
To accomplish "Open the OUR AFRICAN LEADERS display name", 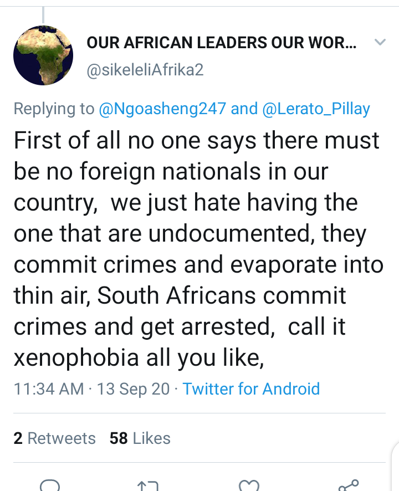I will pyautogui.click(x=222, y=43).
